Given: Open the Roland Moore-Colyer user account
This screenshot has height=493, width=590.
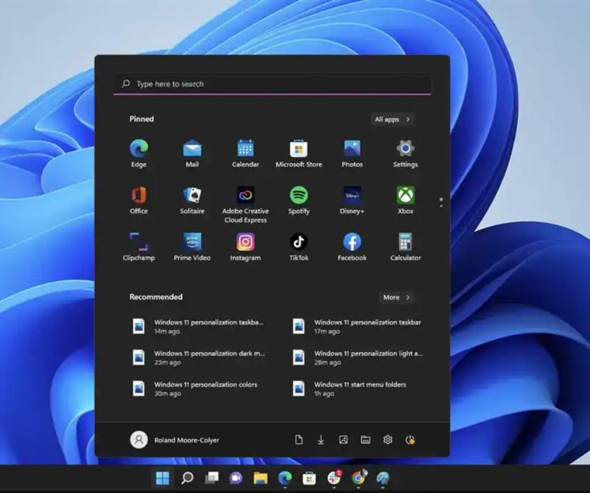Looking at the screenshot, I should point(174,440).
